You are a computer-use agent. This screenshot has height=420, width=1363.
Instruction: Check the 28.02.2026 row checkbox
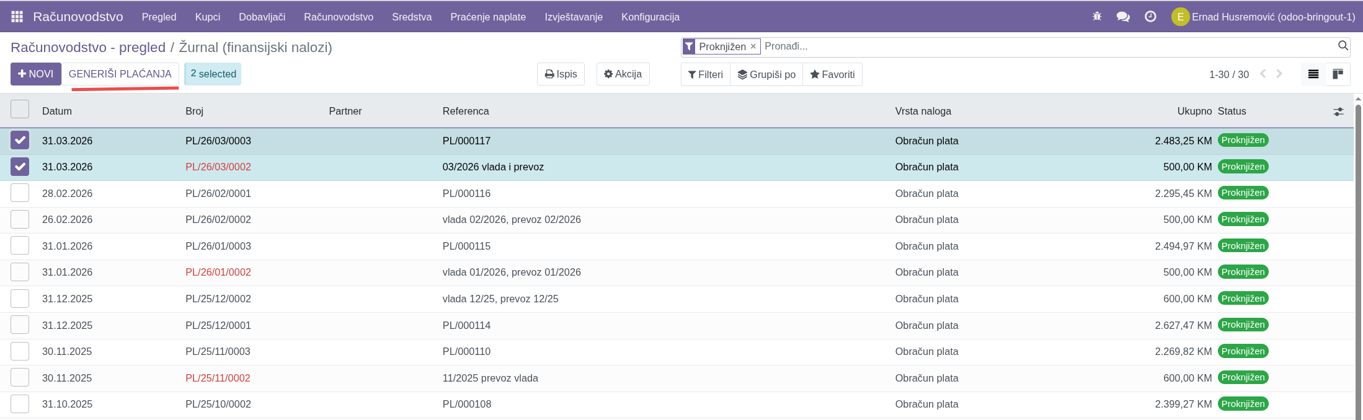[x=20, y=193]
